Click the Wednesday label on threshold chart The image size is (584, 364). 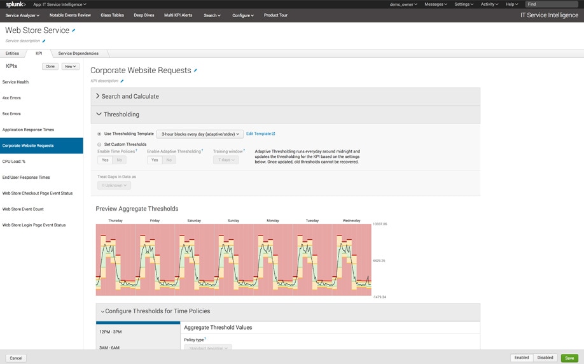click(352, 221)
